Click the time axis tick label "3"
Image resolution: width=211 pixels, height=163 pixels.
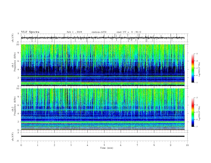(x=71, y=145)
